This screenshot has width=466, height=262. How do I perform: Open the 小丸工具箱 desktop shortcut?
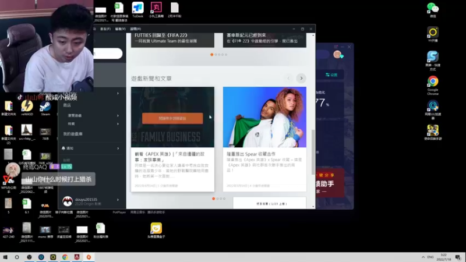156,10
